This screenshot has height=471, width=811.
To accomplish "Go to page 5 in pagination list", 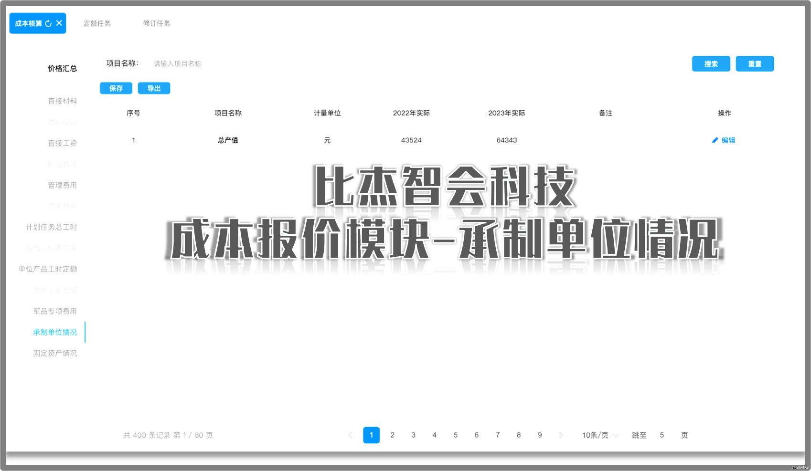I will (456, 435).
